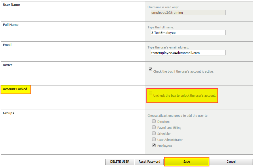254x167 pixels.
Task: Toggle the Active account checkbox
Action: (150, 69)
